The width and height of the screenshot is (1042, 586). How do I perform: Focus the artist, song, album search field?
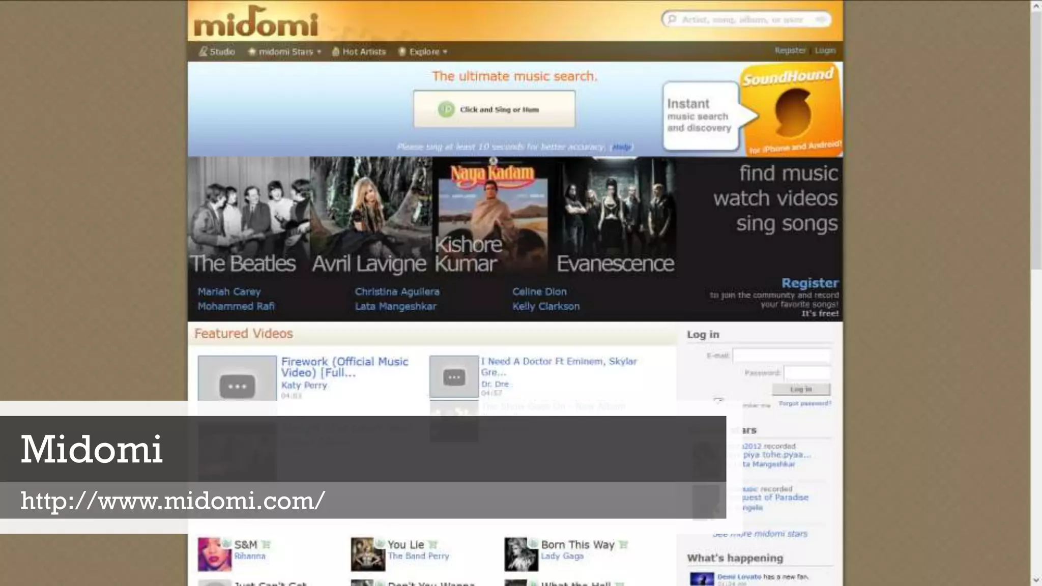746,19
